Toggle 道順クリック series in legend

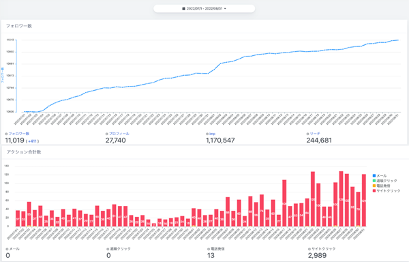384,181
